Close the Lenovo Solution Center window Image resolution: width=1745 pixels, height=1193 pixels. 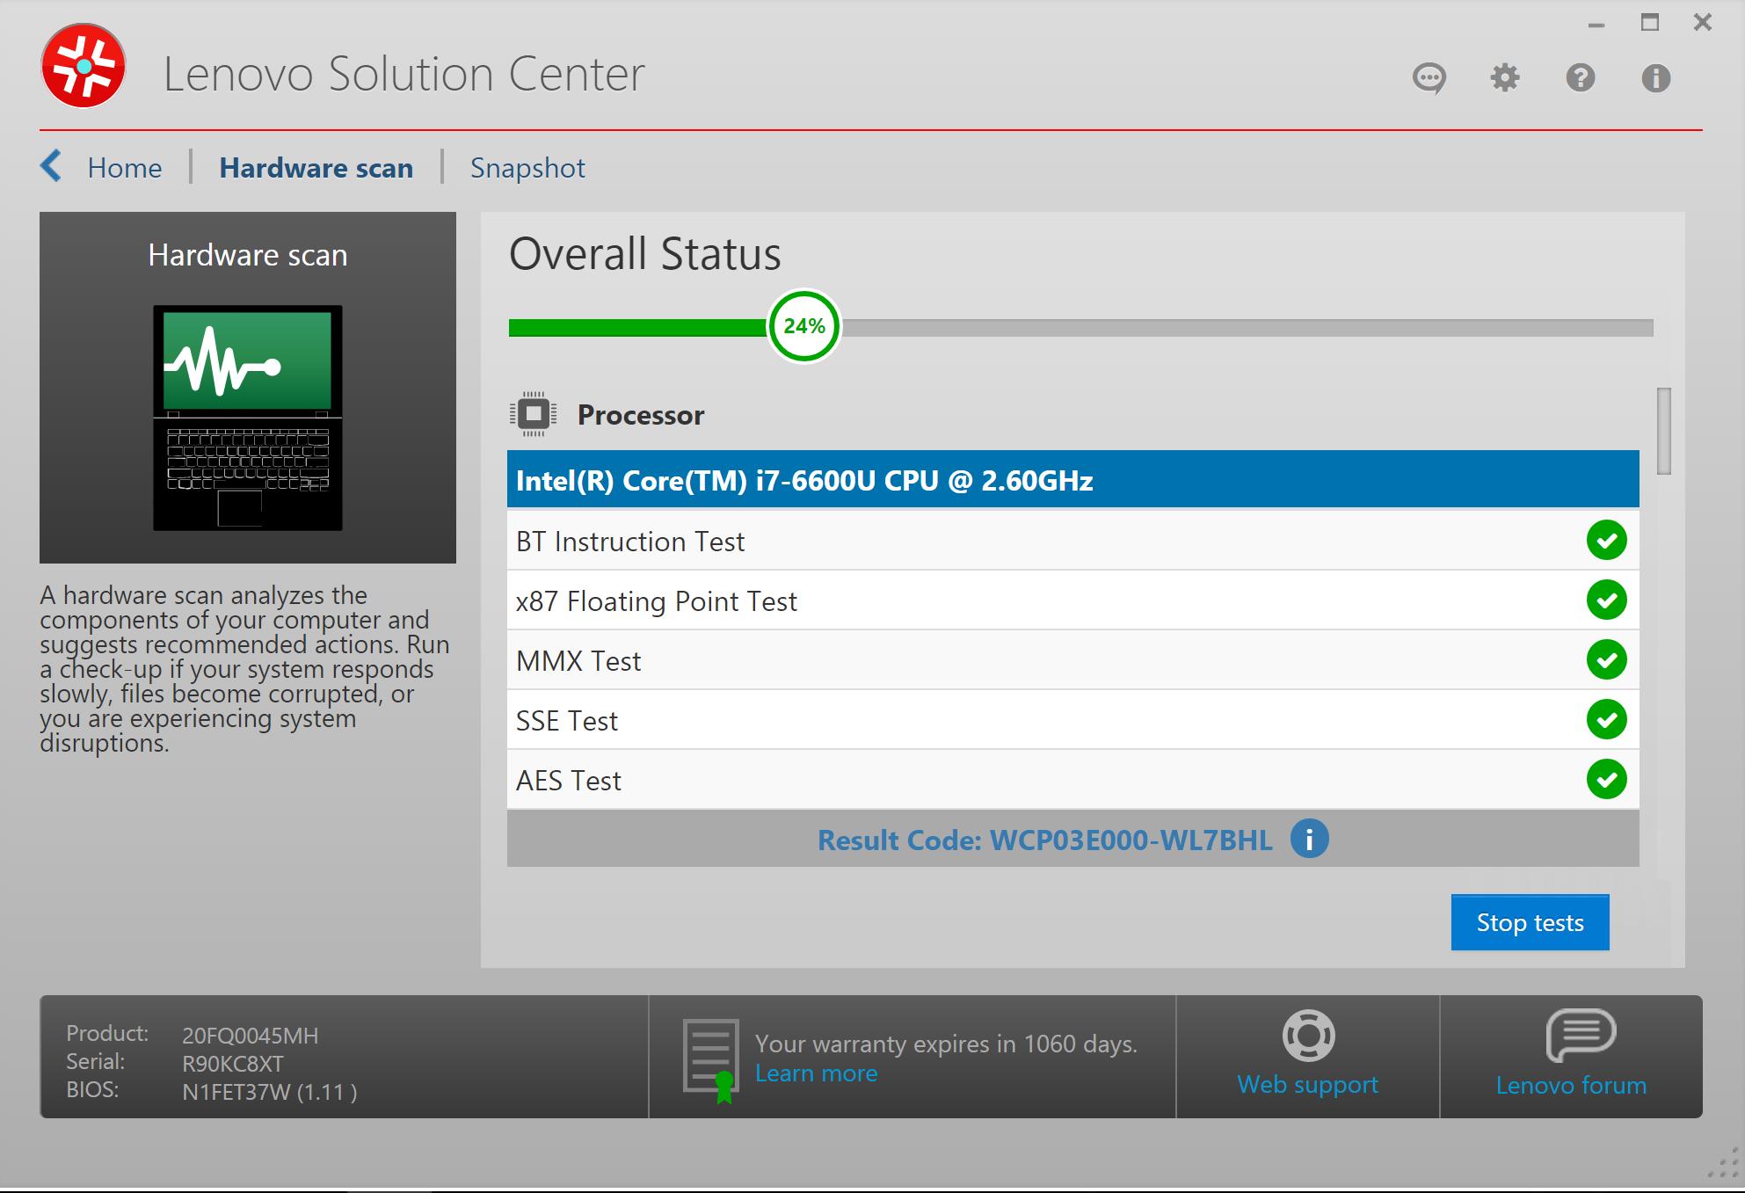[x=1703, y=23]
